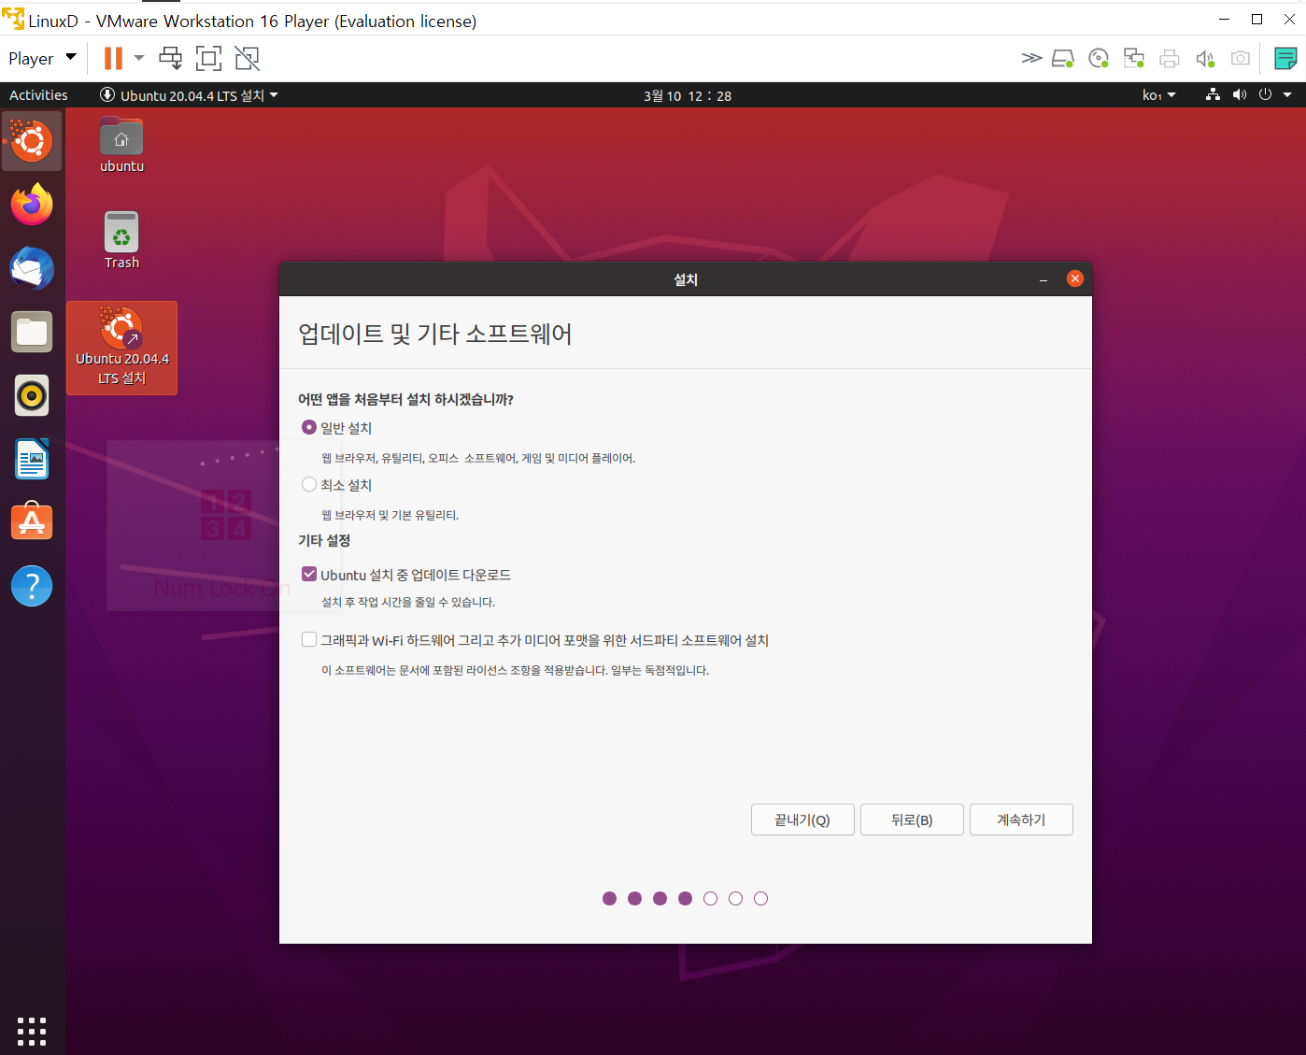
Task: Open Rhythmbox from the dock
Action: pyautogui.click(x=32, y=395)
